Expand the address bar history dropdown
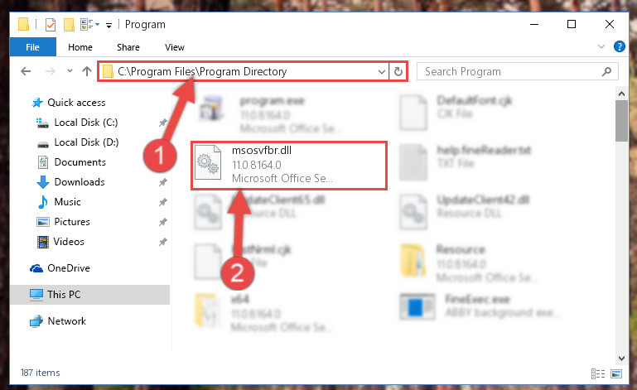637x390 pixels. point(382,72)
